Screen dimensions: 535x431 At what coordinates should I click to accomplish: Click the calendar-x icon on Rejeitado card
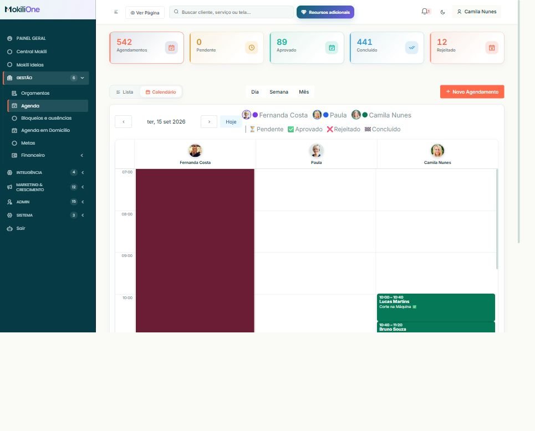[x=492, y=48]
